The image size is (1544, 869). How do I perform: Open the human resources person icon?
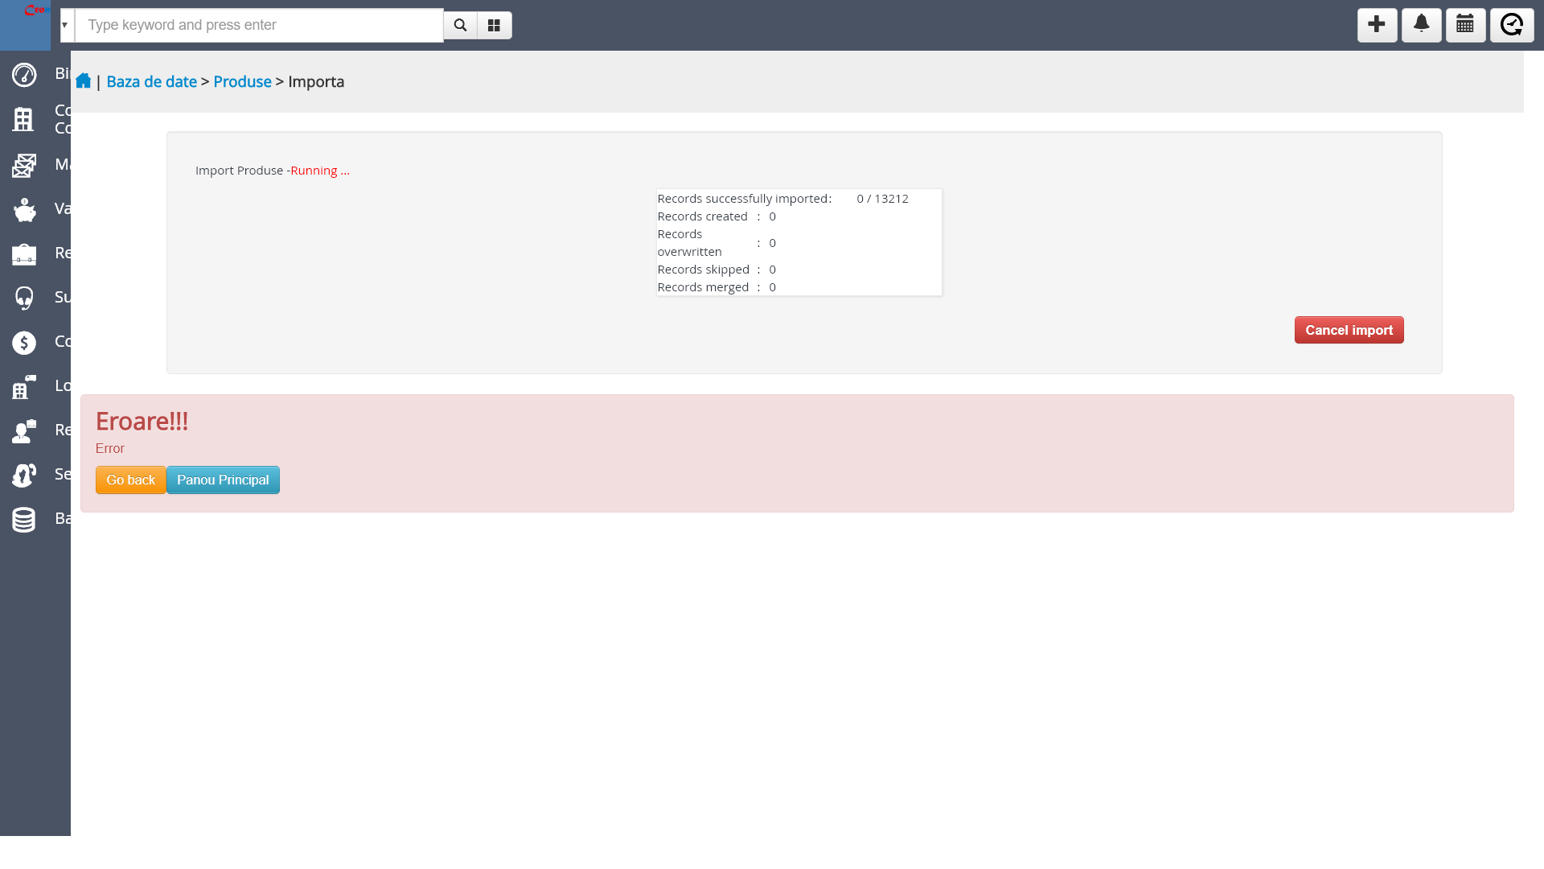pos(24,430)
